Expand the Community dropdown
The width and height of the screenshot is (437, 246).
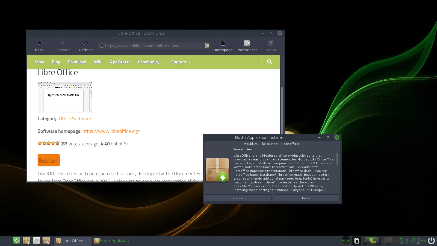(150, 62)
